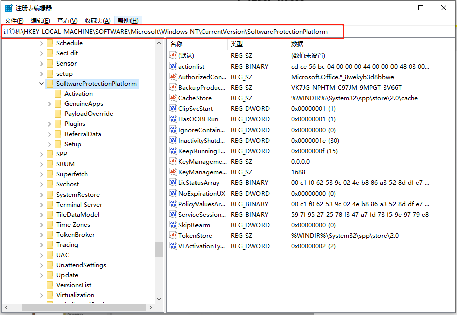Click the binary icon beside ServiceSession

[173, 214]
